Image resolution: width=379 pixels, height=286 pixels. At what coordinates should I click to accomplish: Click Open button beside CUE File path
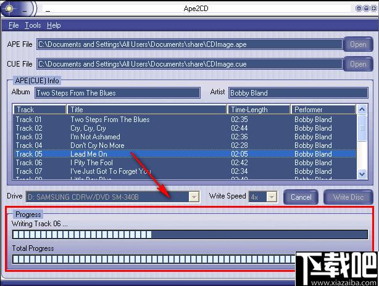[x=358, y=64]
